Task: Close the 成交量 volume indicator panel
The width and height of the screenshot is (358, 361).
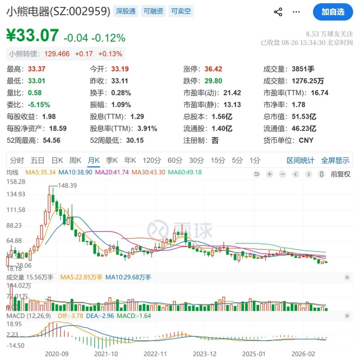Action: click(x=347, y=277)
